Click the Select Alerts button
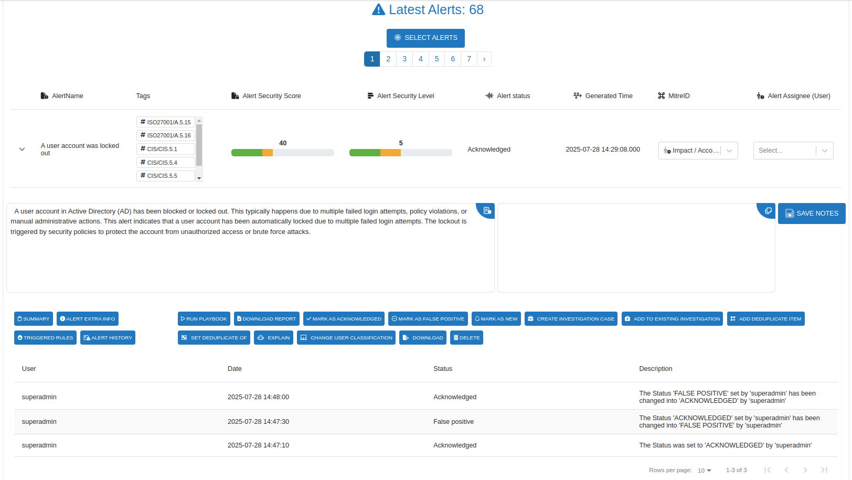852x480 pixels. point(425,38)
